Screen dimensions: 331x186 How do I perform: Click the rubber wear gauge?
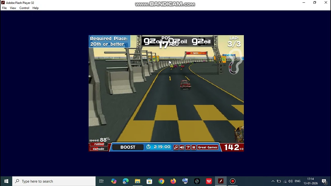[99, 144]
